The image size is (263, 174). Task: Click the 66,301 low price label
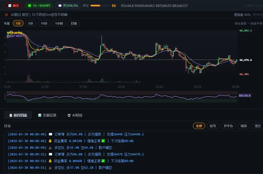tap(244, 74)
